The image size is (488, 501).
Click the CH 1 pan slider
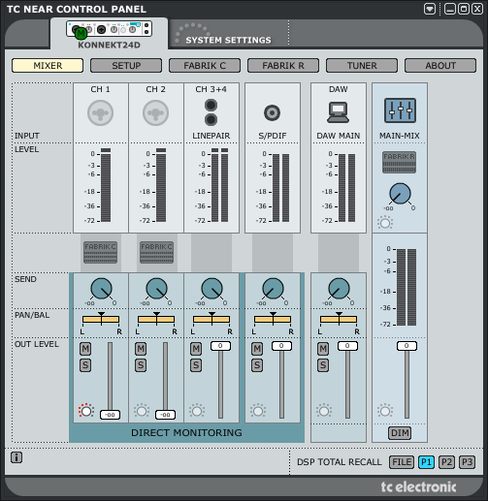pos(101,319)
